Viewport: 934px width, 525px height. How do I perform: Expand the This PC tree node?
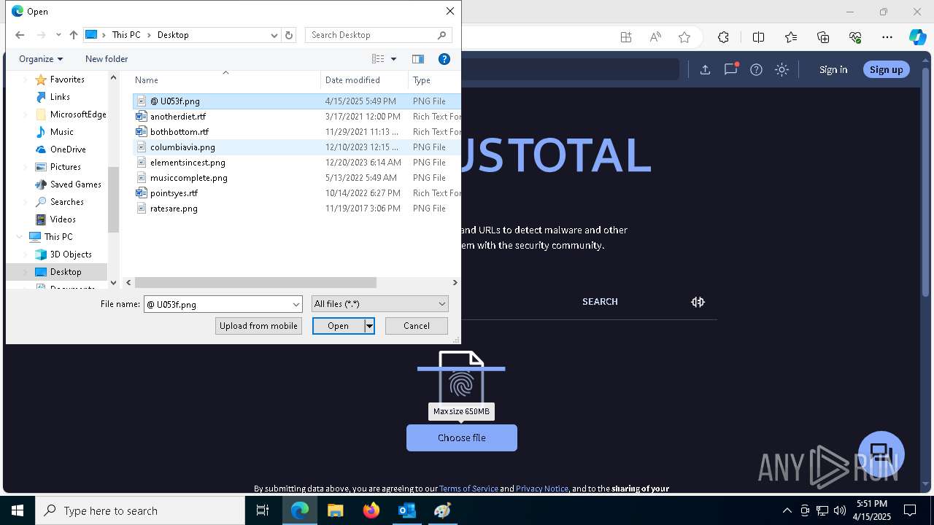[20, 237]
